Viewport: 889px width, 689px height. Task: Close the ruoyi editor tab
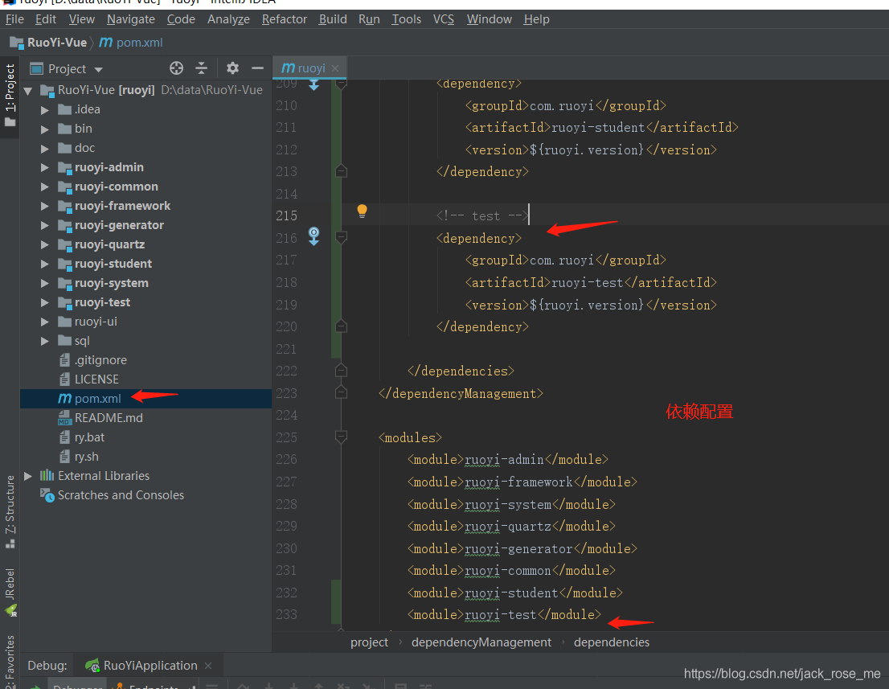(335, 68)
